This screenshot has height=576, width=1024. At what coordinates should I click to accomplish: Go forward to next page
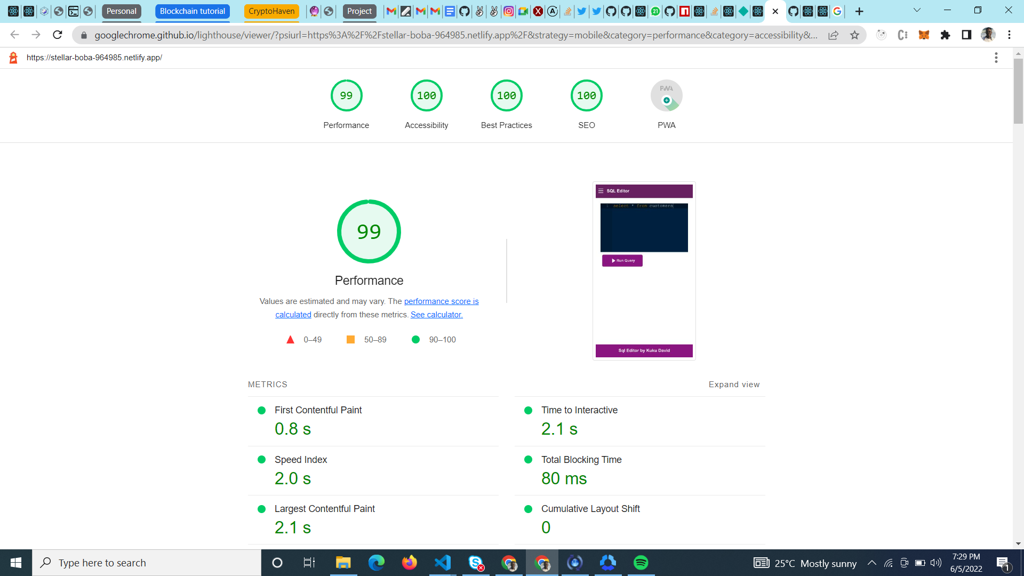click(x=36, y=35)
